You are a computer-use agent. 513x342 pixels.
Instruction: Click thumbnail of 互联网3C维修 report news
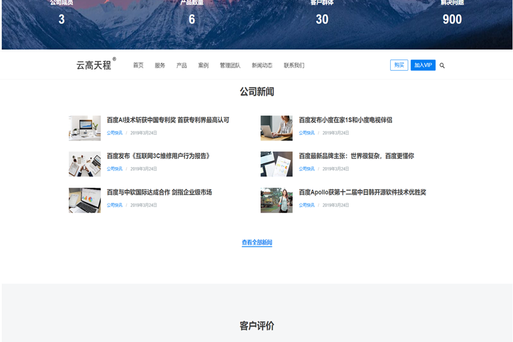[x=85, y=164]
